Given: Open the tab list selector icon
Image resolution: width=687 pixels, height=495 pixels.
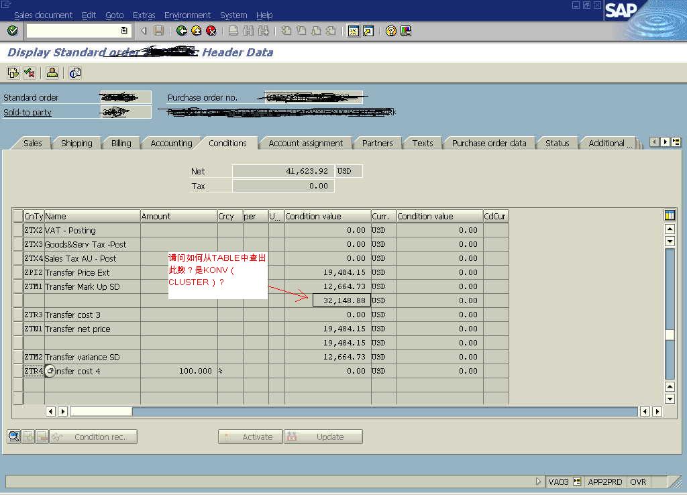Looking at the screenshot, I should pyautogui.click(x=676, y=142).
